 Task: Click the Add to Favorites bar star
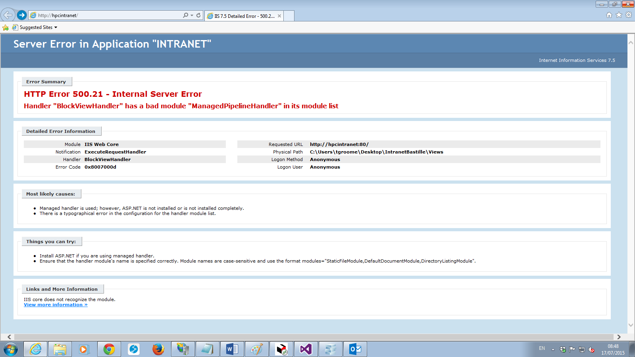pyautogui.click(x=6, y=27)
